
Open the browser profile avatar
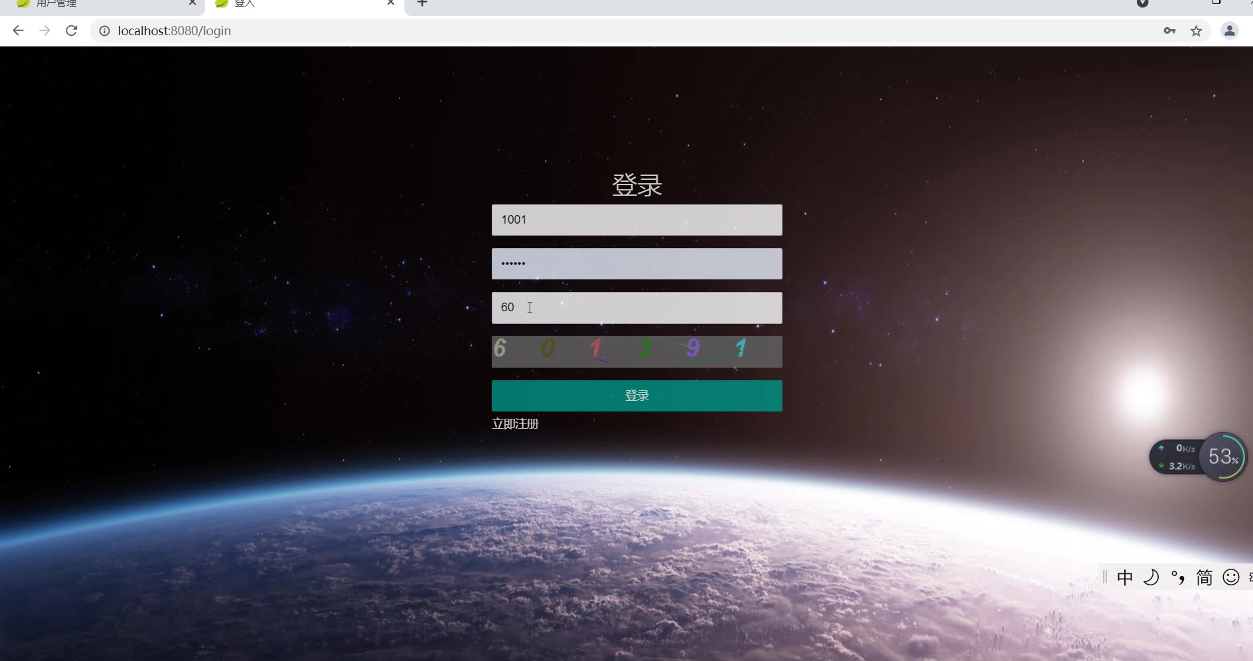(1229, 31)
